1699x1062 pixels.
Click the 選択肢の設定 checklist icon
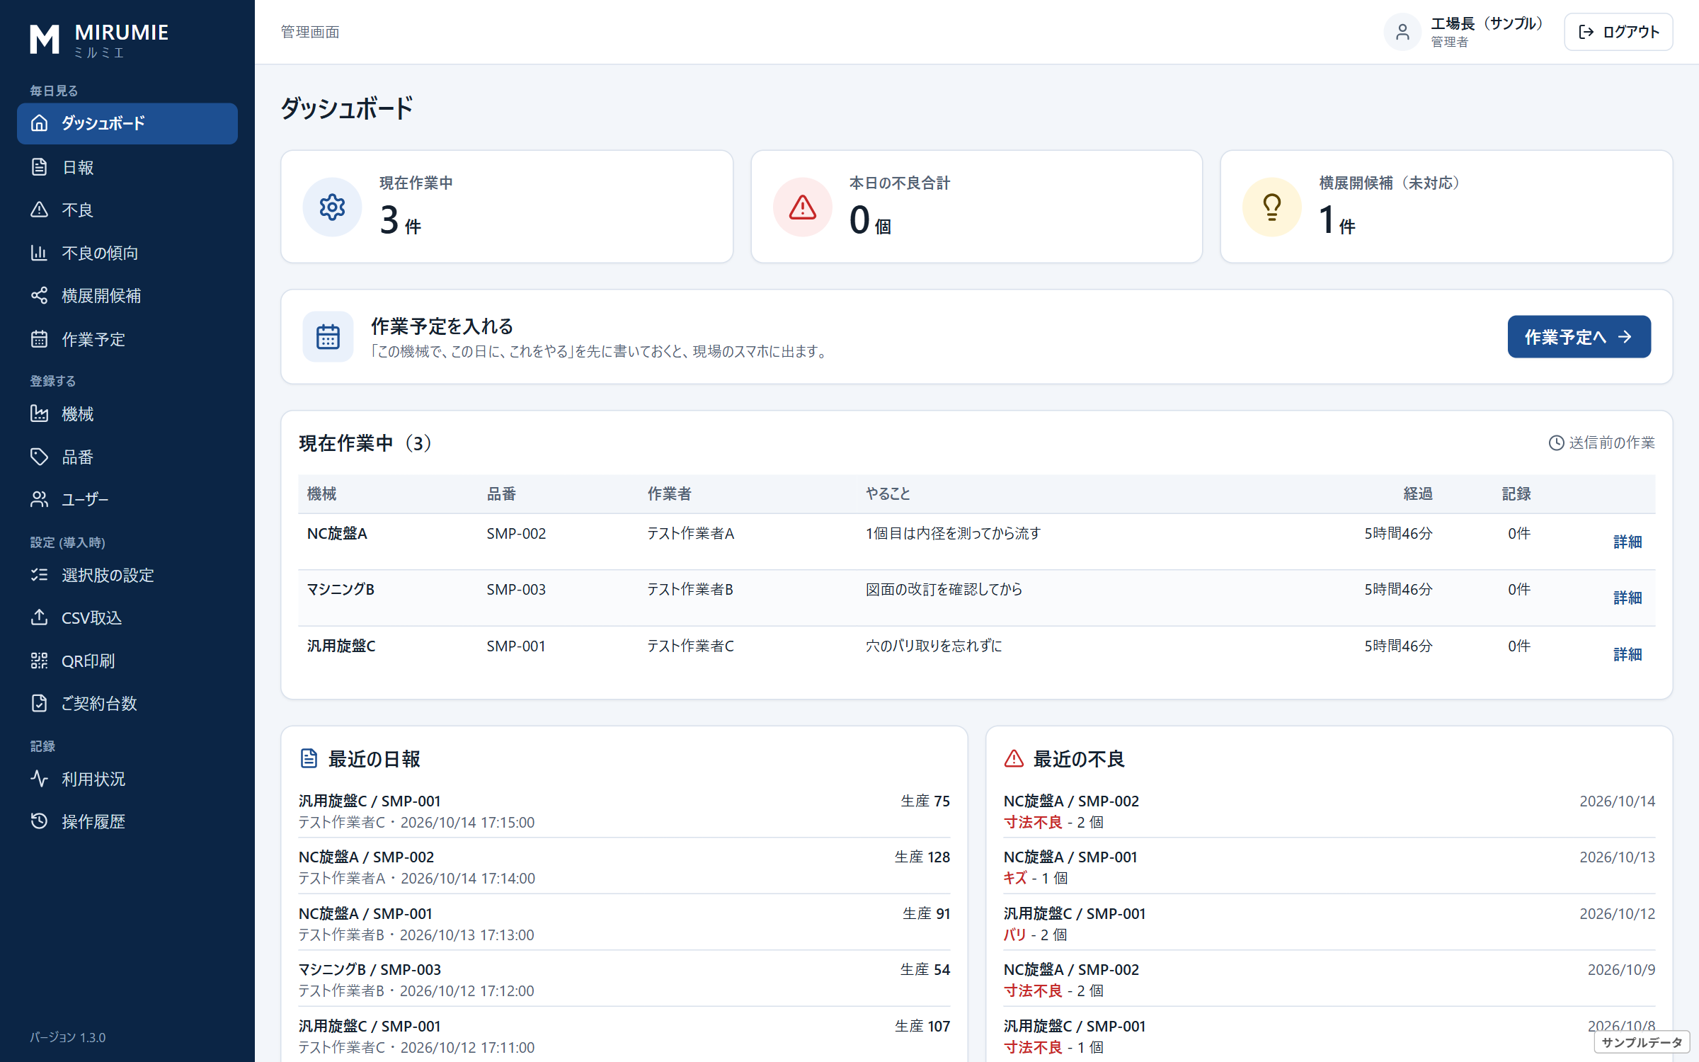(x=39, y=575)
